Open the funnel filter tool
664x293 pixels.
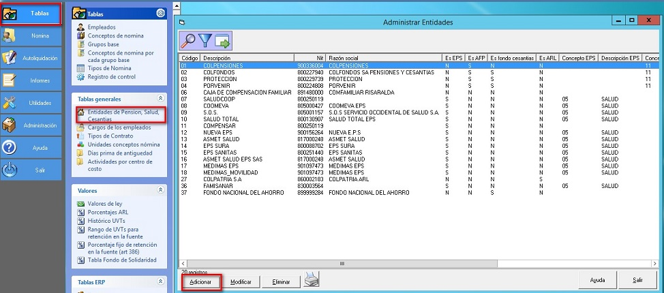(x=205, y=42)
